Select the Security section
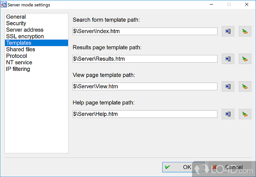This screenshot has width=256, height=177. pyautogui.click(x=36, y=23)
